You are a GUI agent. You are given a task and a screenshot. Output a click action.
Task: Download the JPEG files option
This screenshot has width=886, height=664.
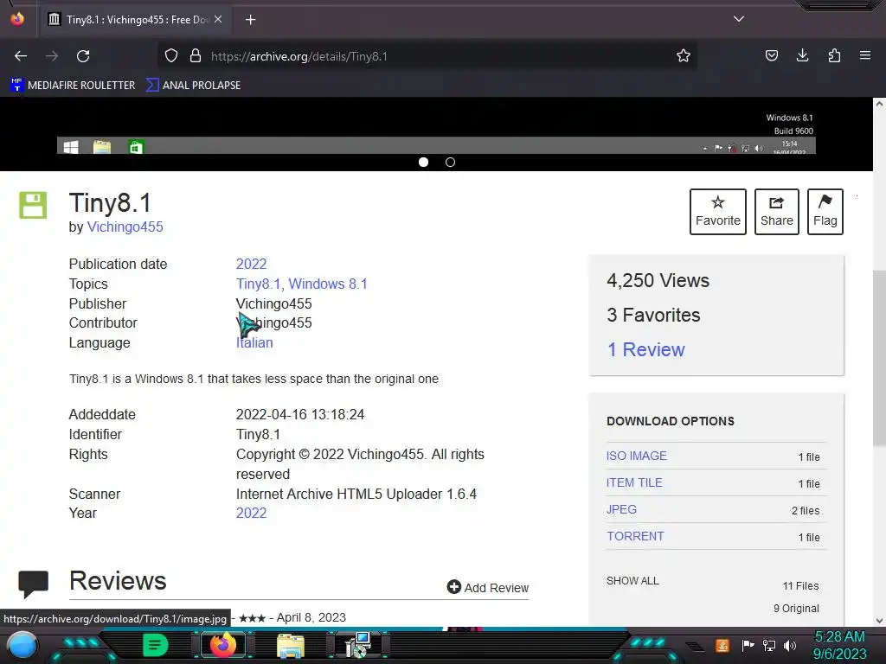(x=621, y=509)
